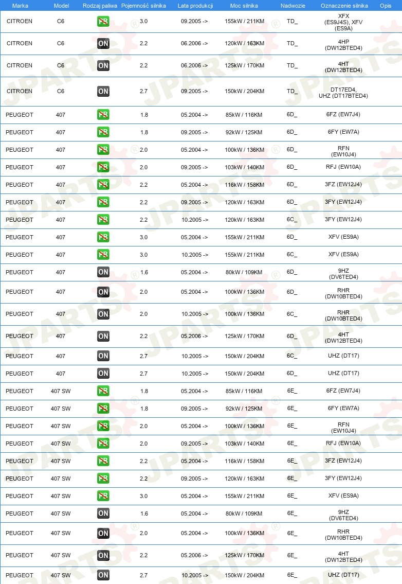This screenshot has height=584, width=402.
Task: Click the diesel icon in the 407 6D_ 4HT row
Action: pos(103,337)
